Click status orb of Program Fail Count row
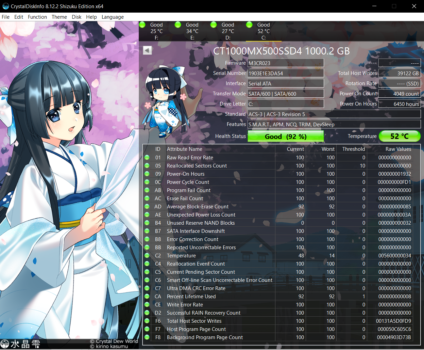 [x=147, y=190]
